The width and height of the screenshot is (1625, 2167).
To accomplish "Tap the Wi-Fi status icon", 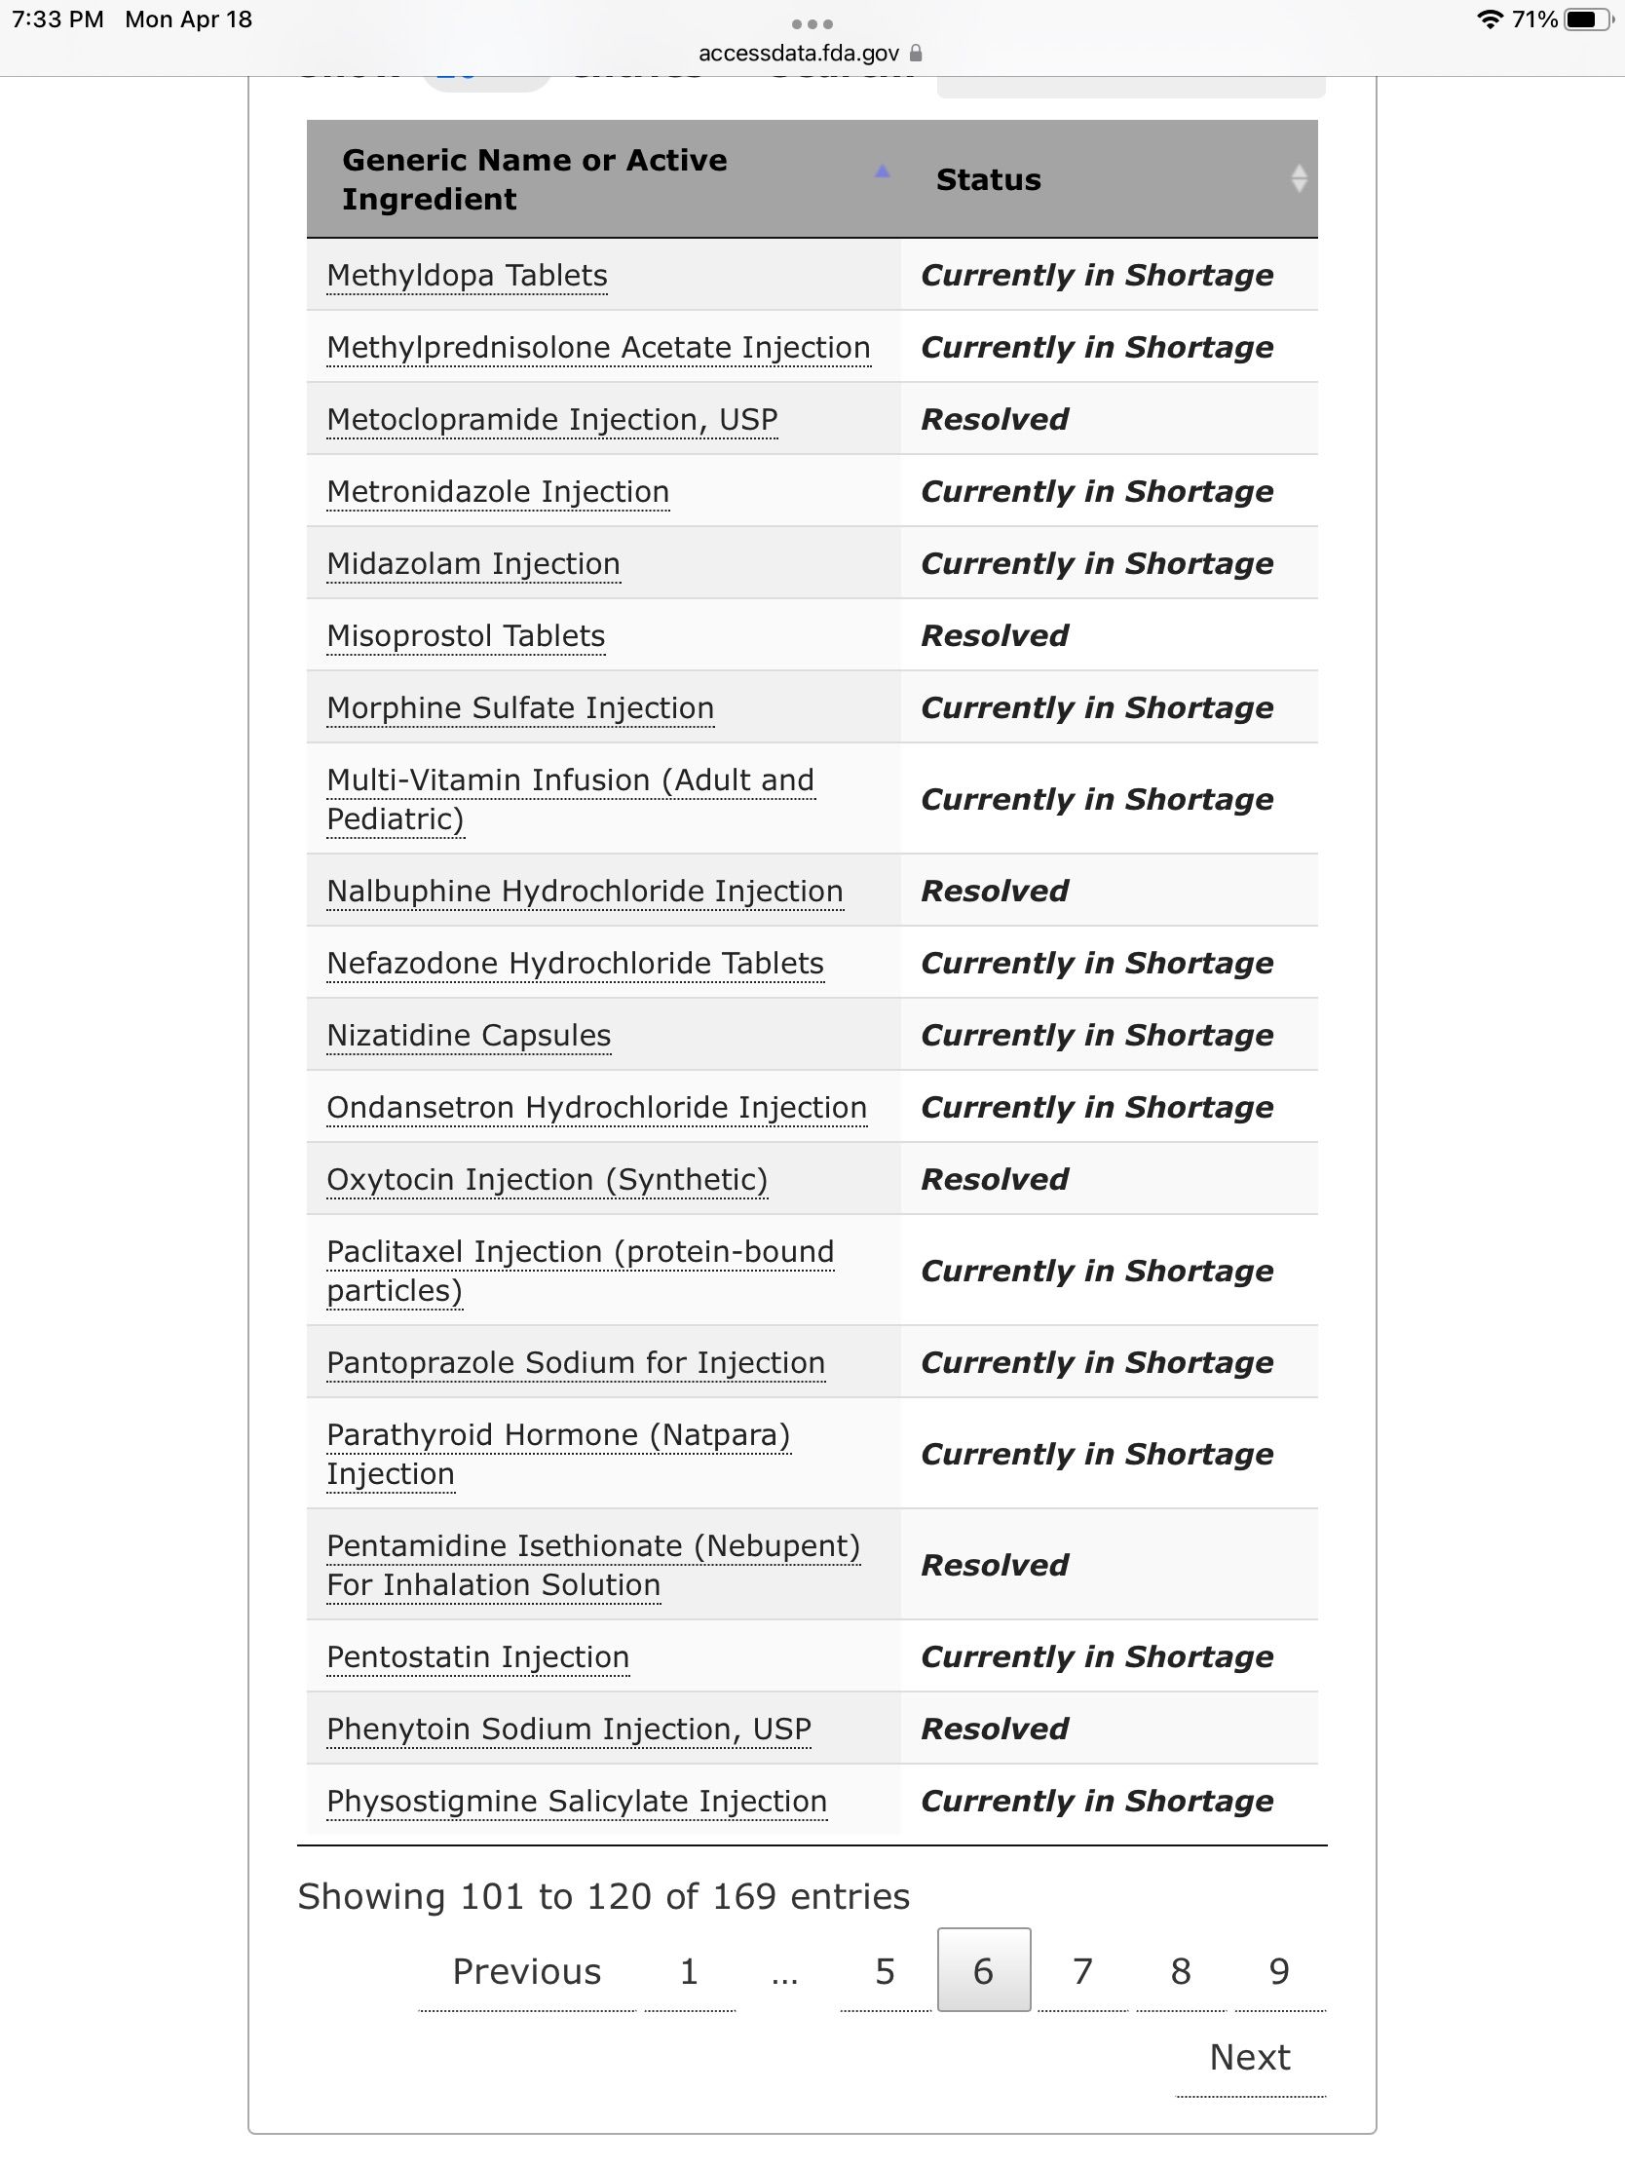I will [x=1489, y=19].
